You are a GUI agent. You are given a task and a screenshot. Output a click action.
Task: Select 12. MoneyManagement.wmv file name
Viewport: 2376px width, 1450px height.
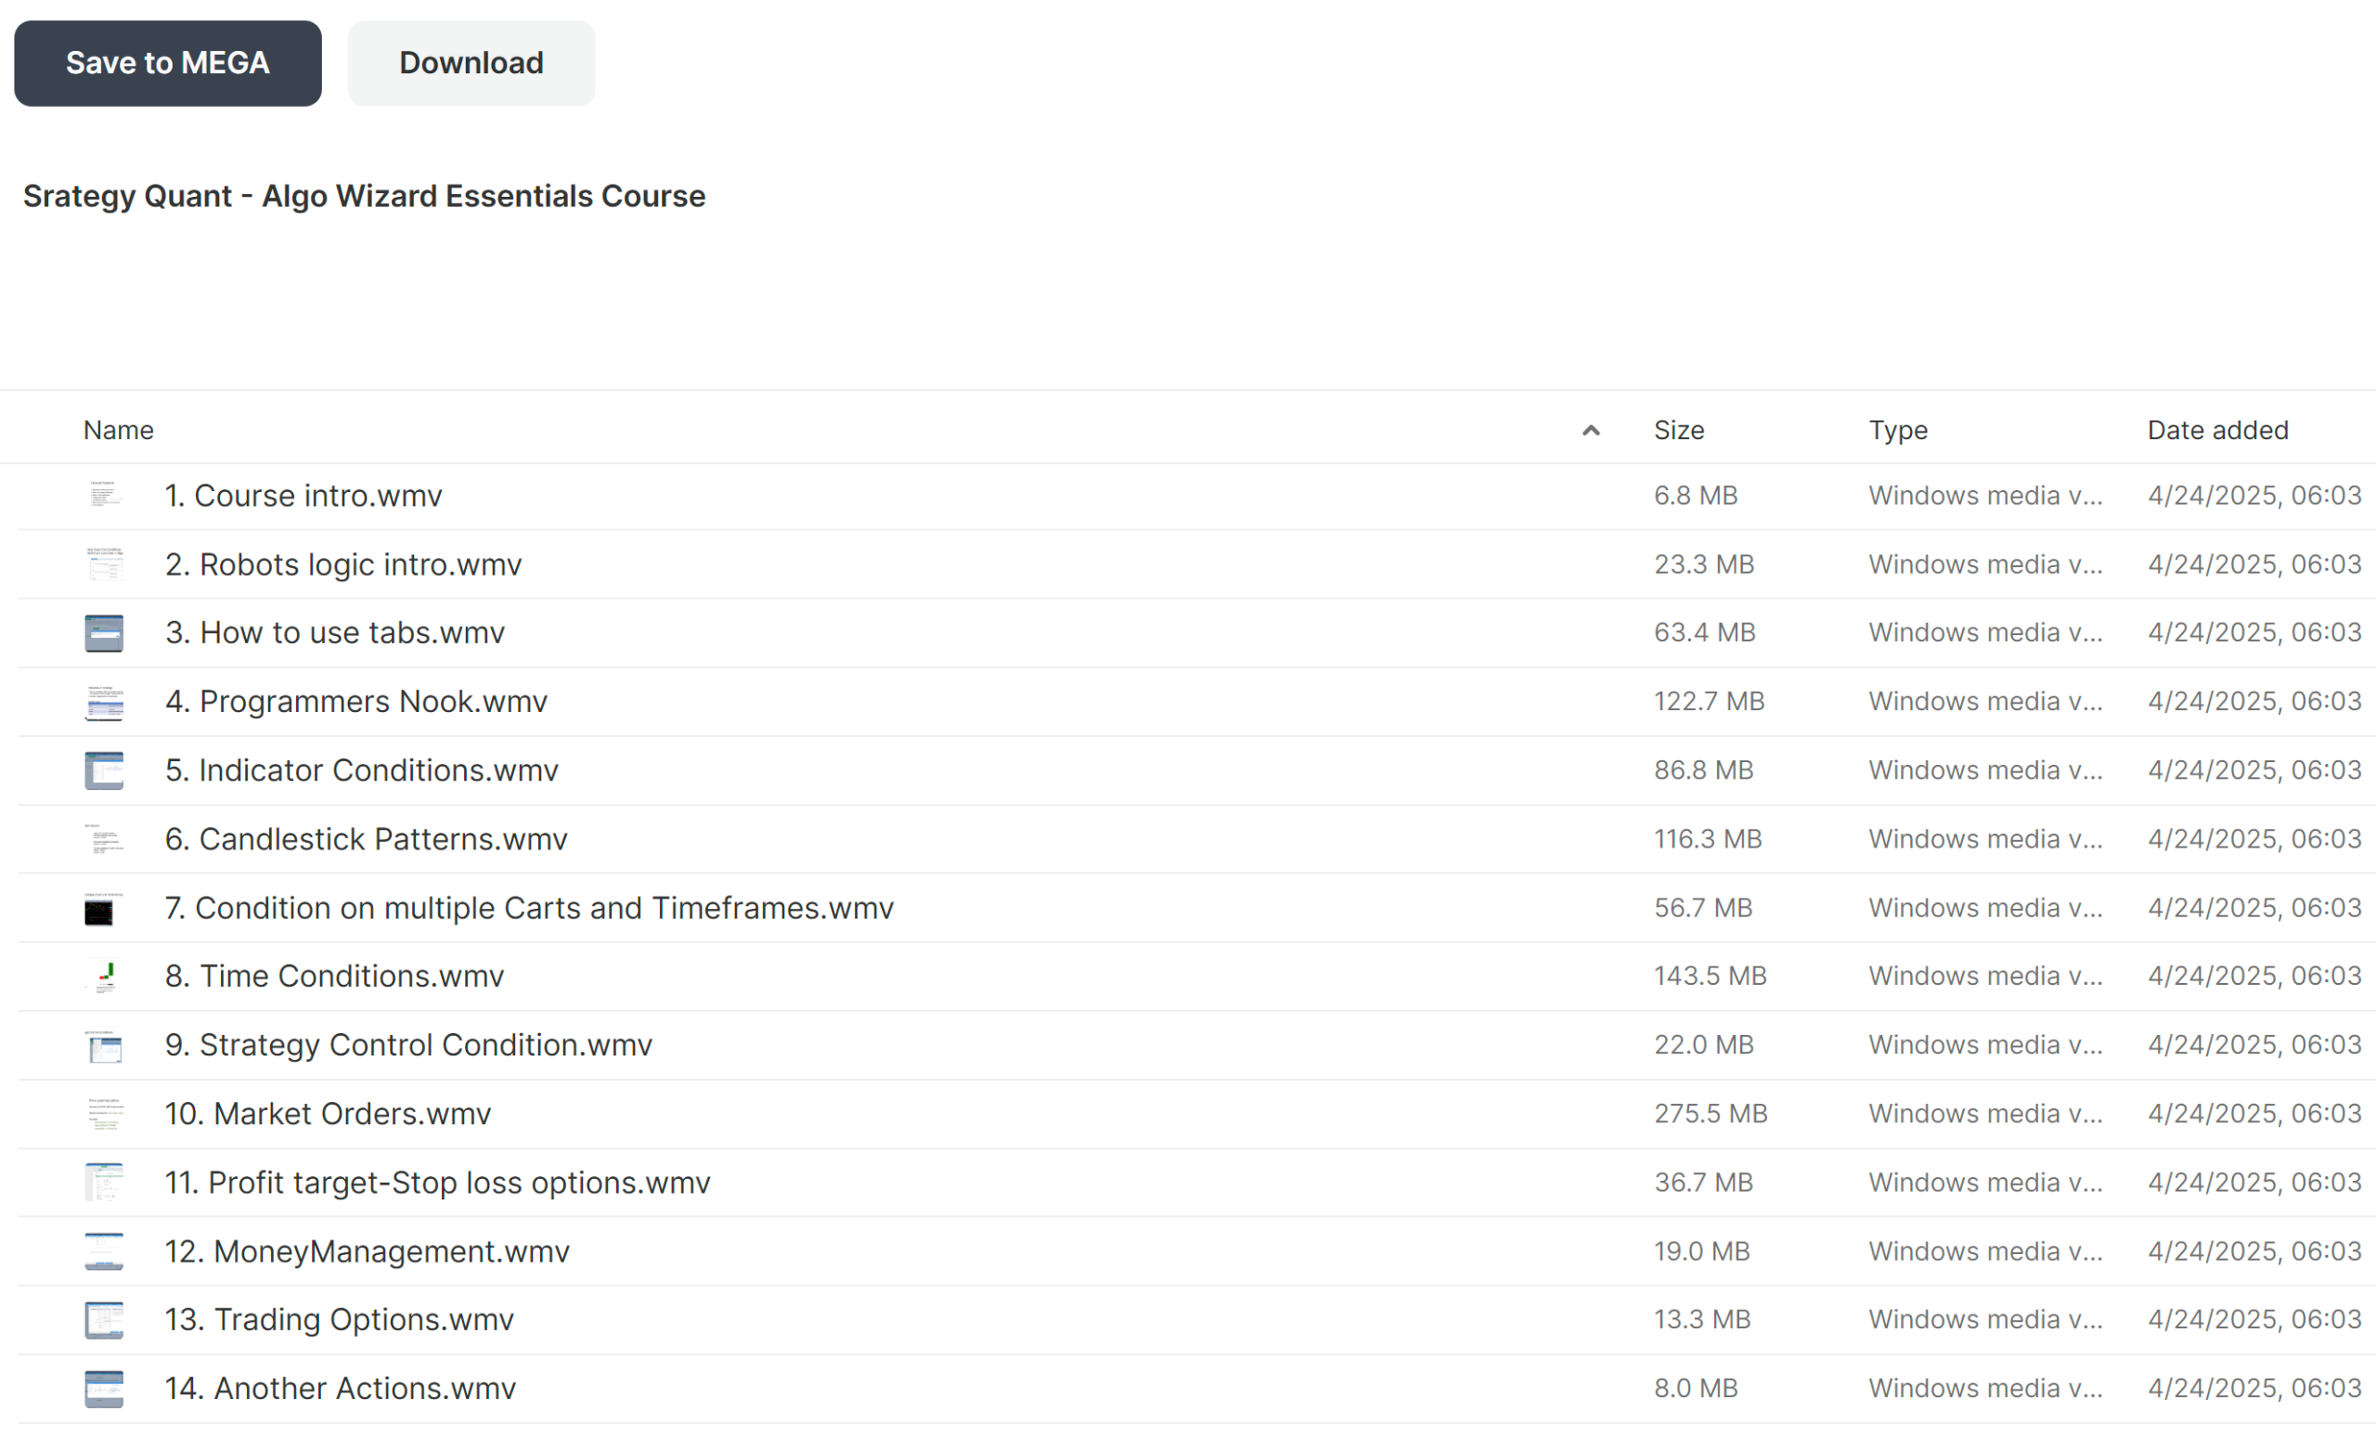point(368,1252)
